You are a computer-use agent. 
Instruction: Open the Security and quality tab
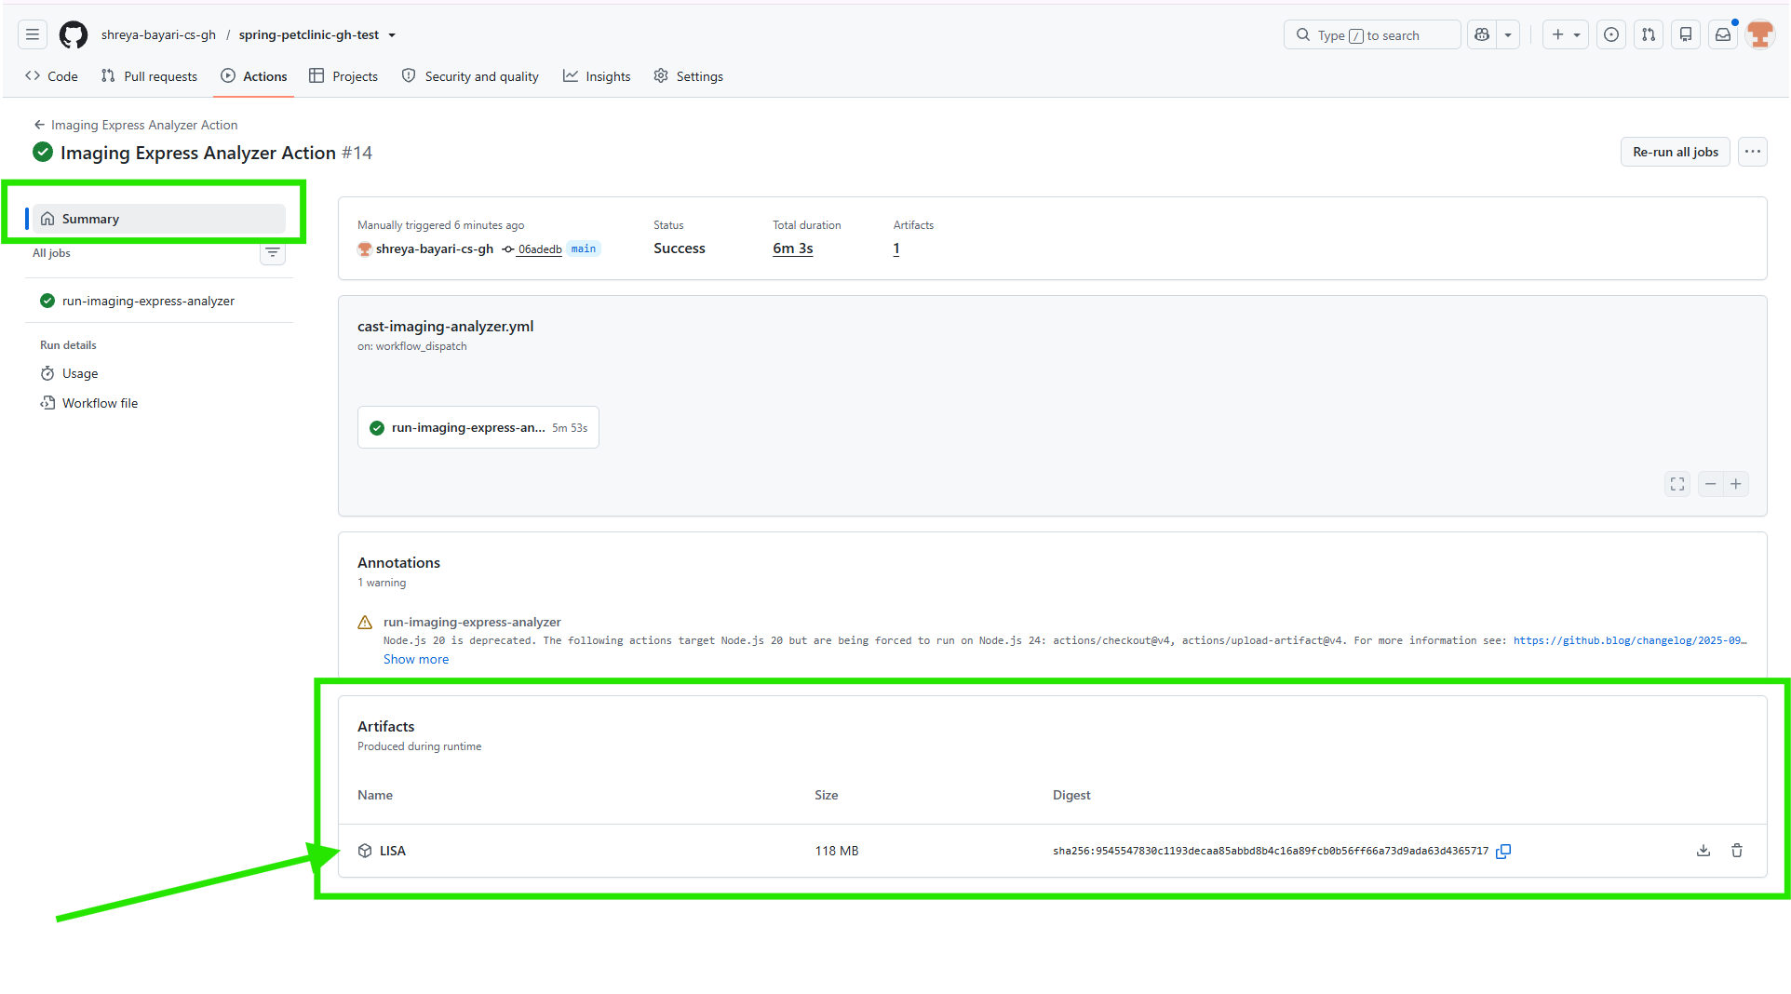(470, 76)
